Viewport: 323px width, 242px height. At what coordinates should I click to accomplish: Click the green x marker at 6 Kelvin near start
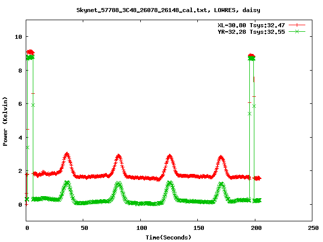coord(33,105)
